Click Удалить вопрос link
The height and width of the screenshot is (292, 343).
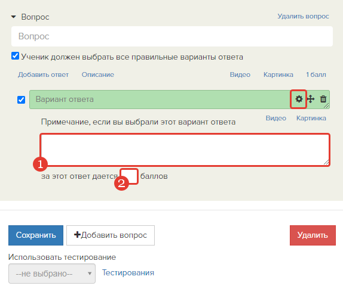pyautogui.click(x=303, y=16)
